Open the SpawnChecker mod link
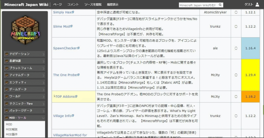 (x=65, y=48)
